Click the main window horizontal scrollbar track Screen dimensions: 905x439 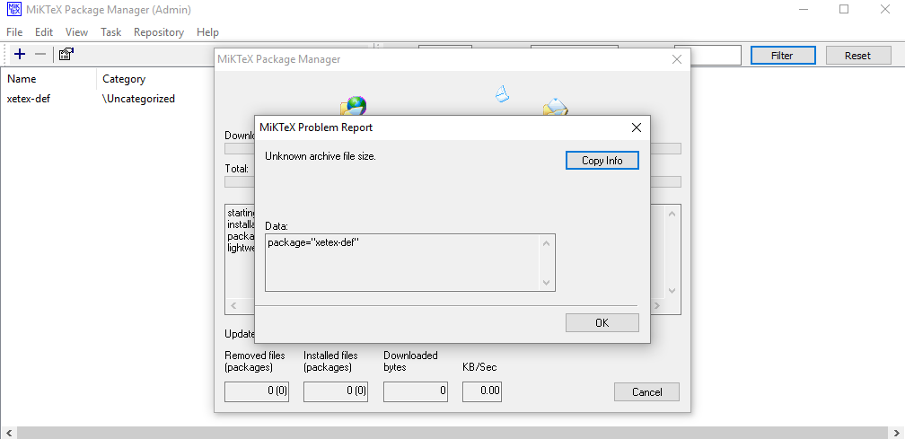coord(452,434)
